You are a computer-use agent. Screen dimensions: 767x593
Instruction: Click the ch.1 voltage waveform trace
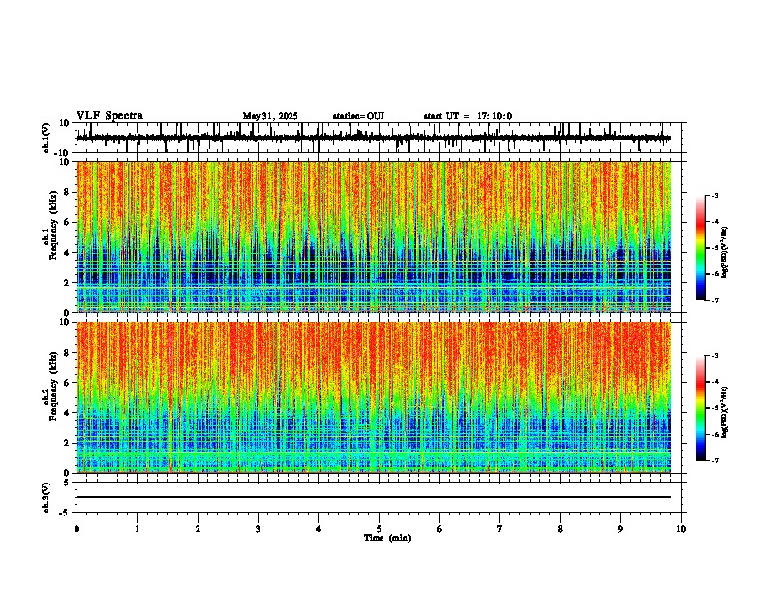pyautogui.click(x=373, y=139)
